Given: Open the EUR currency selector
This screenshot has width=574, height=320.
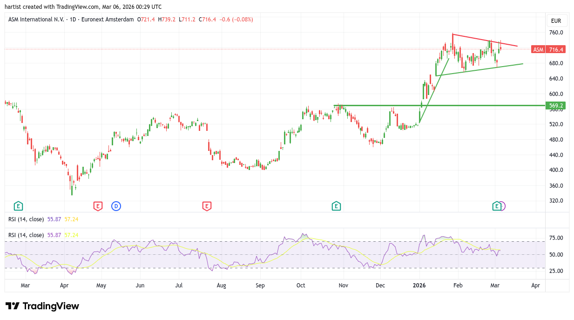Looking at the screenshot, I should click(556, 21).
